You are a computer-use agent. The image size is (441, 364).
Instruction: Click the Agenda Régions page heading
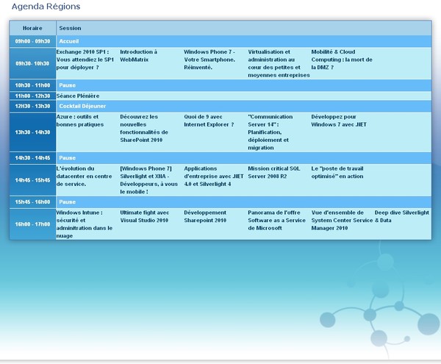(x=46, y=7)
